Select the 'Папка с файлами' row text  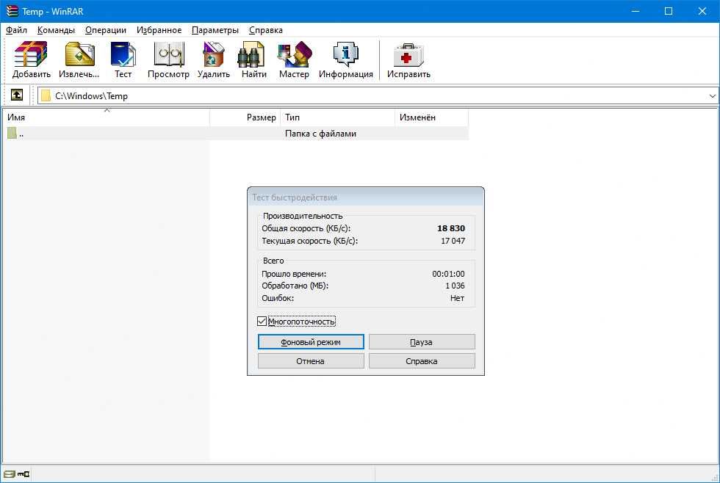[x=320, y=134]
